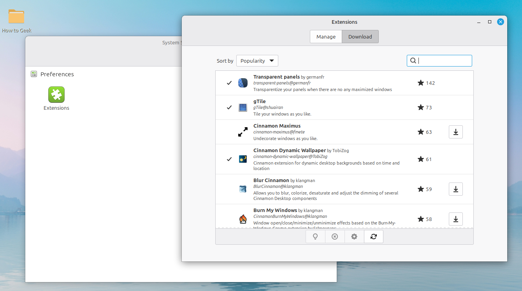Click the "Tile your windows as you like." description
This screenshot has width=522, height=291.
282,114
